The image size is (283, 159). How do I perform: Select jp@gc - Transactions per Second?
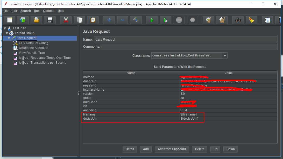tap(43, 63)
